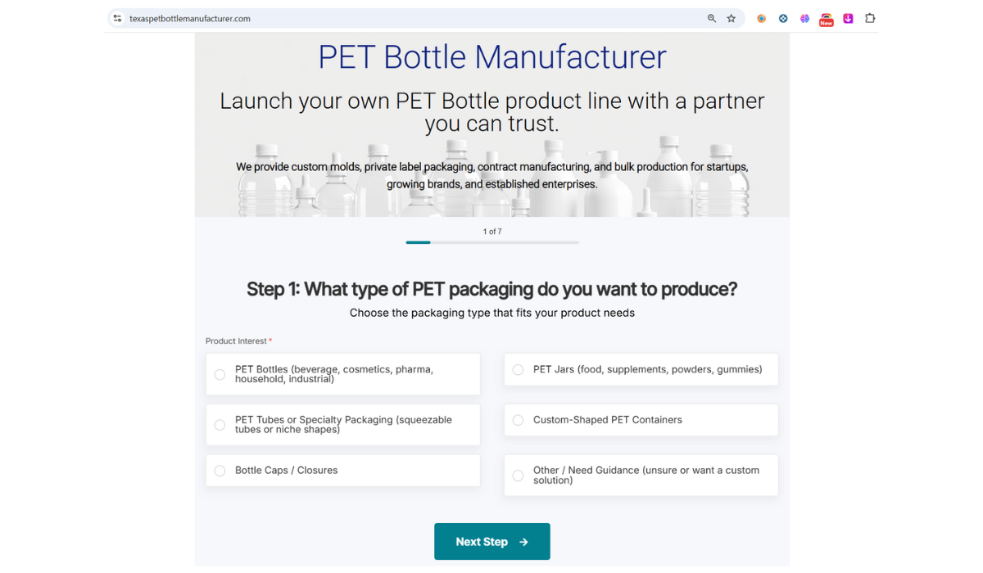
Task: Pick Bottle Caps / Closures option
Action: (220, 471)
